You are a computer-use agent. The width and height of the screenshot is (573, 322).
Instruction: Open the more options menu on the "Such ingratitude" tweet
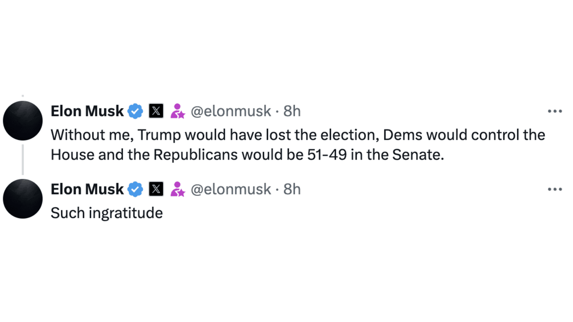pyautogui.click(x=555, y=190)
